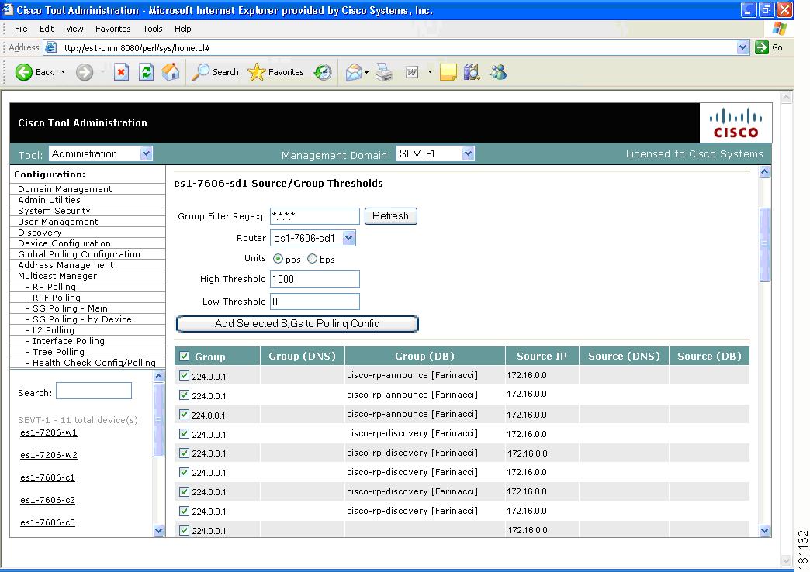The image size is (810, 572).
Task: Click the green Go arrow icon
Action: click(x=761, y=47)
